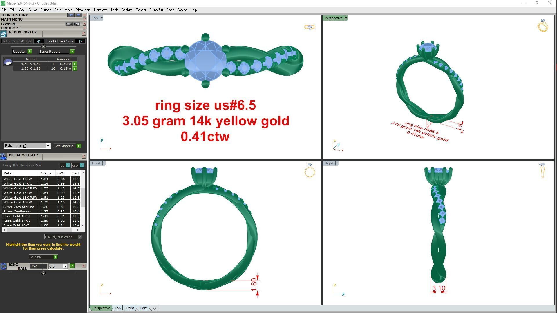Image resolution: width=557 pixels, height=313 pixels.
Task: Toggle the GV library switch
Action: [65, 165]
